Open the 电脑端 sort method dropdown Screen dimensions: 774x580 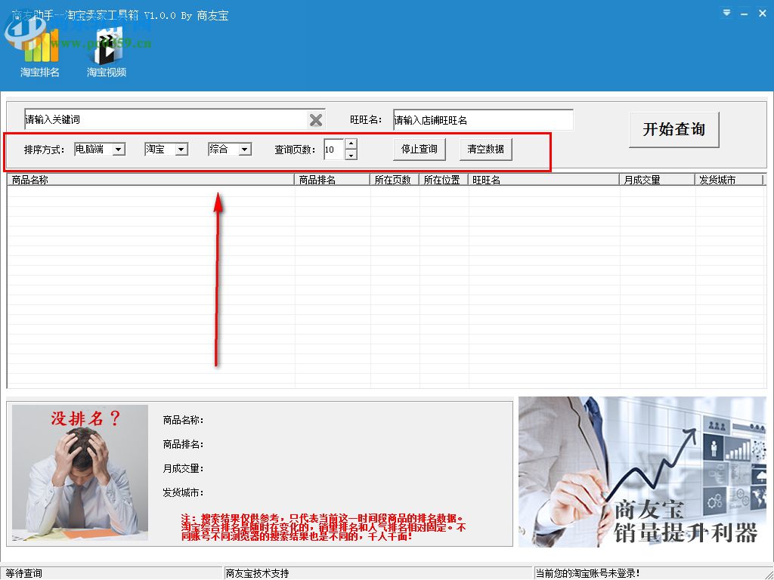[x=119, y=149]
